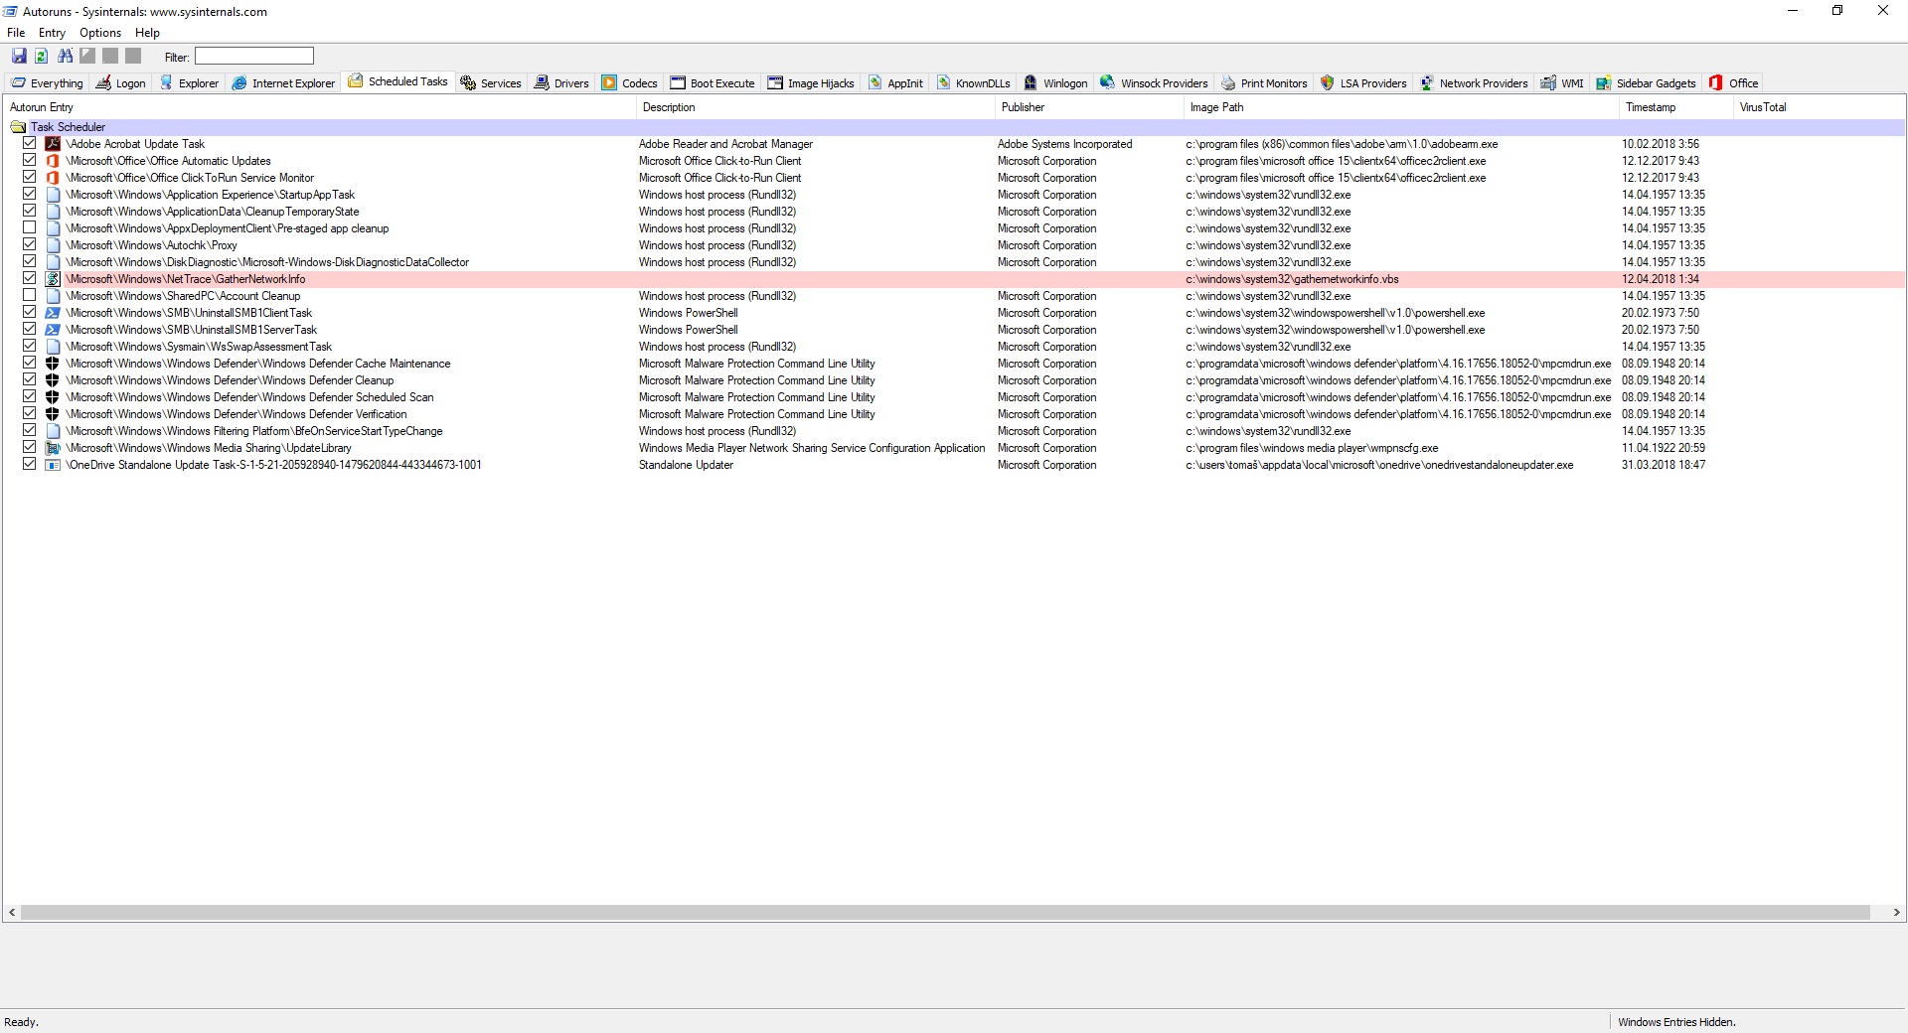Click the shield icon for Defender Cache Maintenance
Image resolution: width=1908 pixels, height=1033 pixels.
tap(53, 364)
